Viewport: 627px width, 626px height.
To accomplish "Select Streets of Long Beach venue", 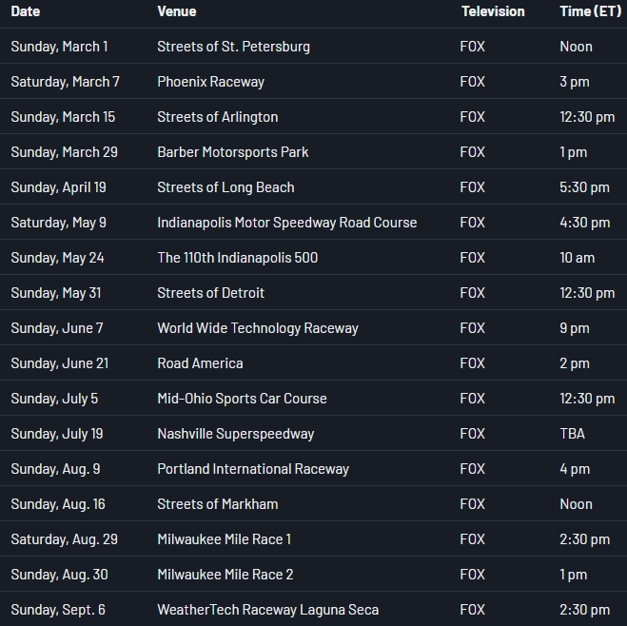I will tap(225, 187).
